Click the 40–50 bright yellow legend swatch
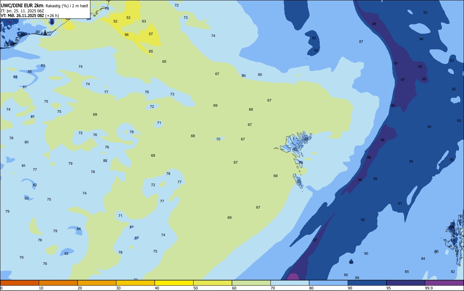This screenshot has height=291, width=464. [x=174, y=283]
